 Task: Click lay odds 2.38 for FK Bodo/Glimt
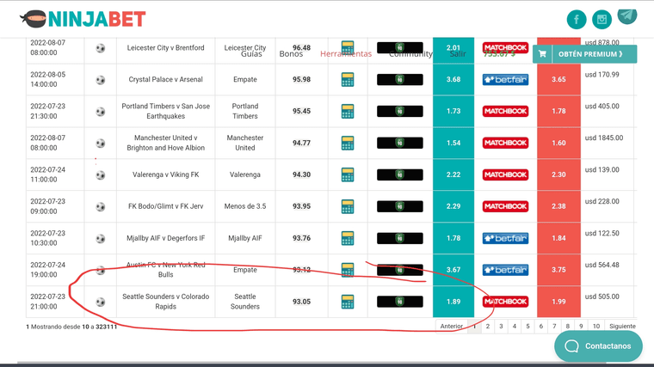558,206
